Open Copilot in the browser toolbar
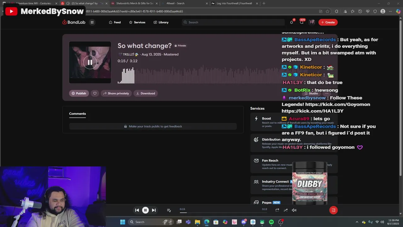The width and height of the screenshot is (403, 227). point(398,11)
